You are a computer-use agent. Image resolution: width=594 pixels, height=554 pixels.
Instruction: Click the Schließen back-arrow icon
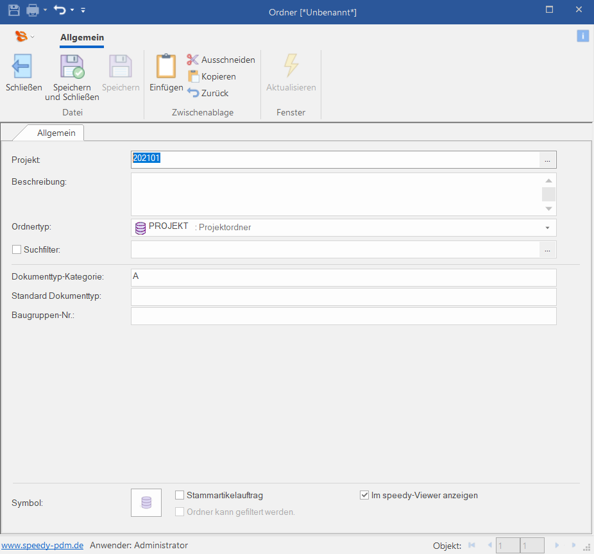[x=23, y=67]
